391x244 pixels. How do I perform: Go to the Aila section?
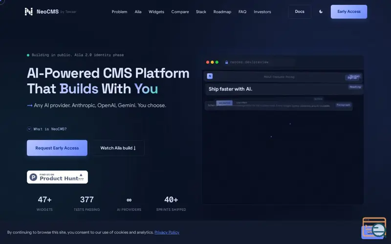point(138,12)
